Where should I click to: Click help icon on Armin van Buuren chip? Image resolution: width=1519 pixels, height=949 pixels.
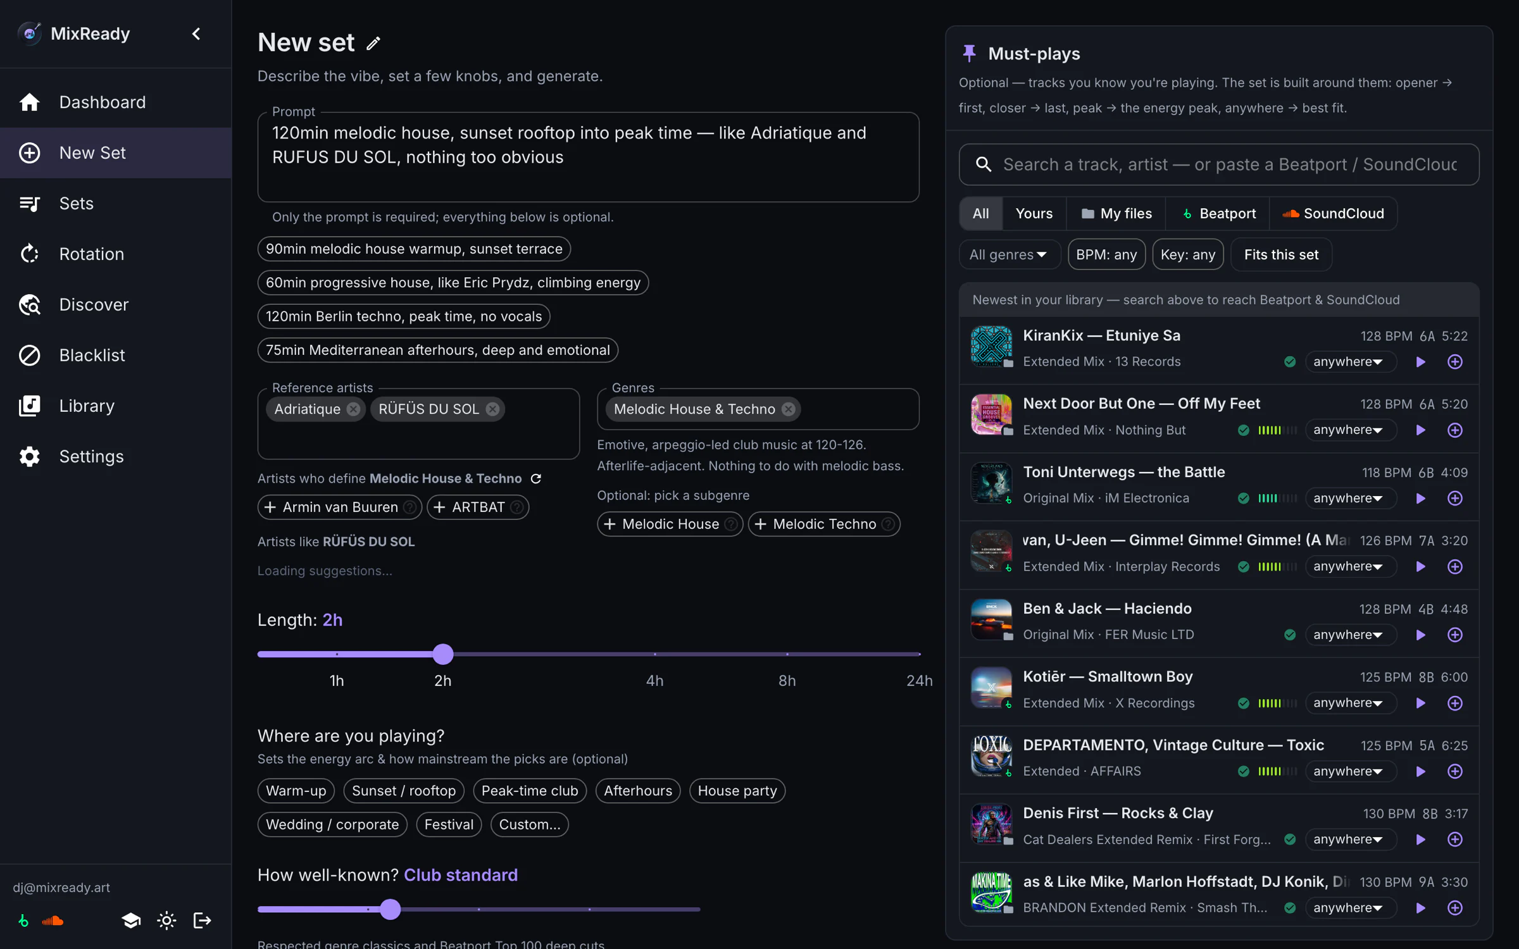[409, 507]
